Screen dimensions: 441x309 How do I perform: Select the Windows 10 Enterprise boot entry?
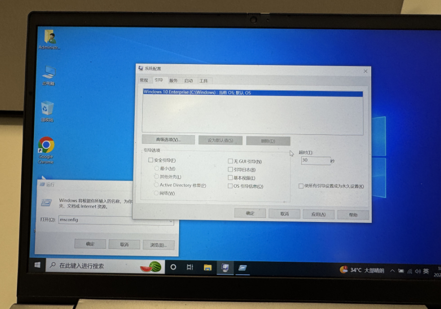click(252, 93)
